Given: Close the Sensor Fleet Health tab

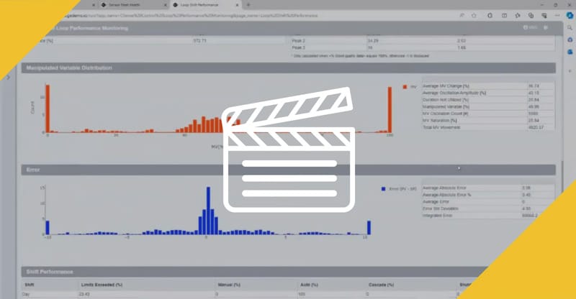Looking at the screenshot, I should (166, 5).
